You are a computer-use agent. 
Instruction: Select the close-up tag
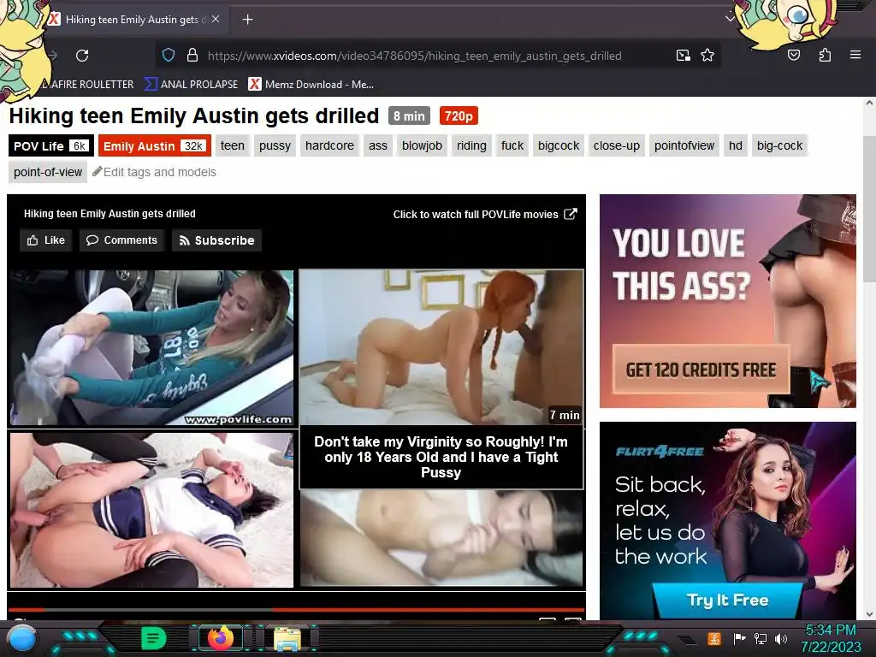click(x=617, y=145)
